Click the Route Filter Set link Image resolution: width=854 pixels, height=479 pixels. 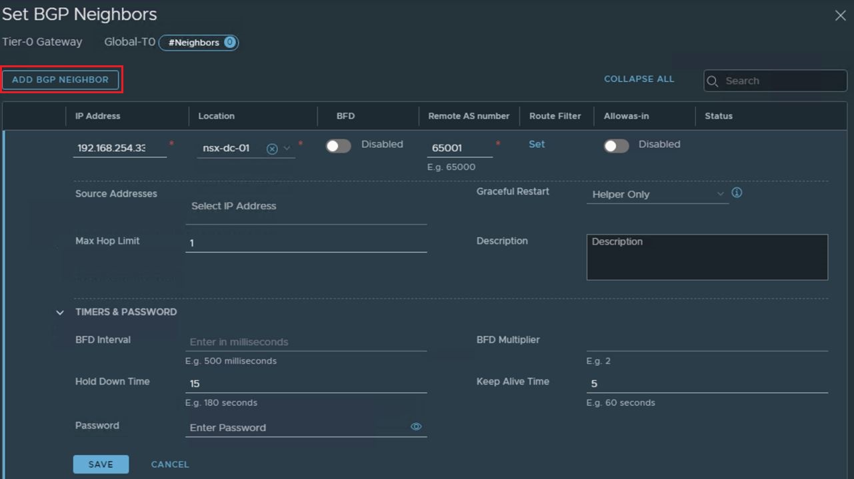point(537,144)
